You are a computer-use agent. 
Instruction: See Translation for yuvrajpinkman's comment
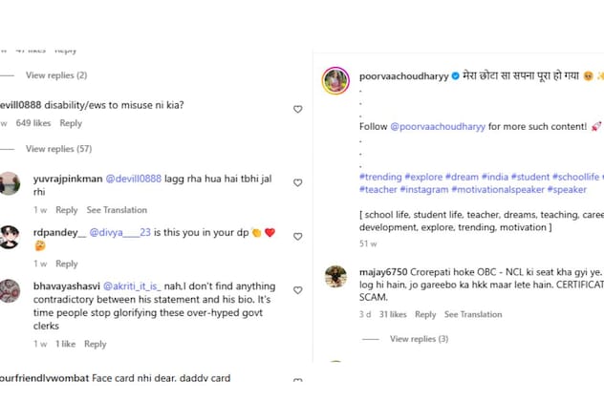click(117, 210)
